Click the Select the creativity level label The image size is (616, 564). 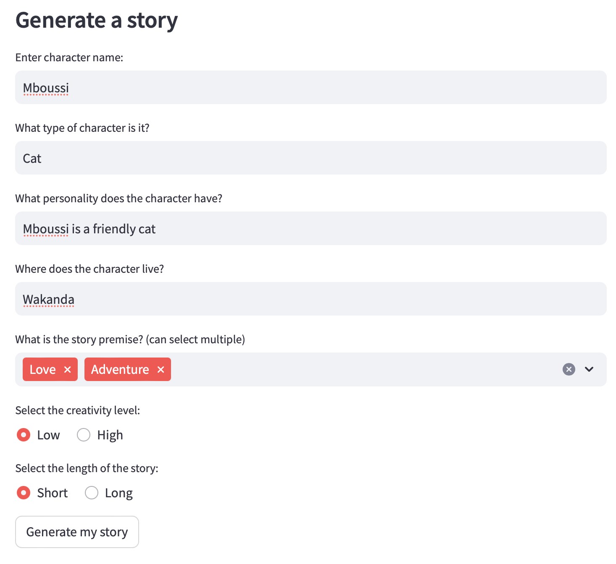[x=78, y=410]
